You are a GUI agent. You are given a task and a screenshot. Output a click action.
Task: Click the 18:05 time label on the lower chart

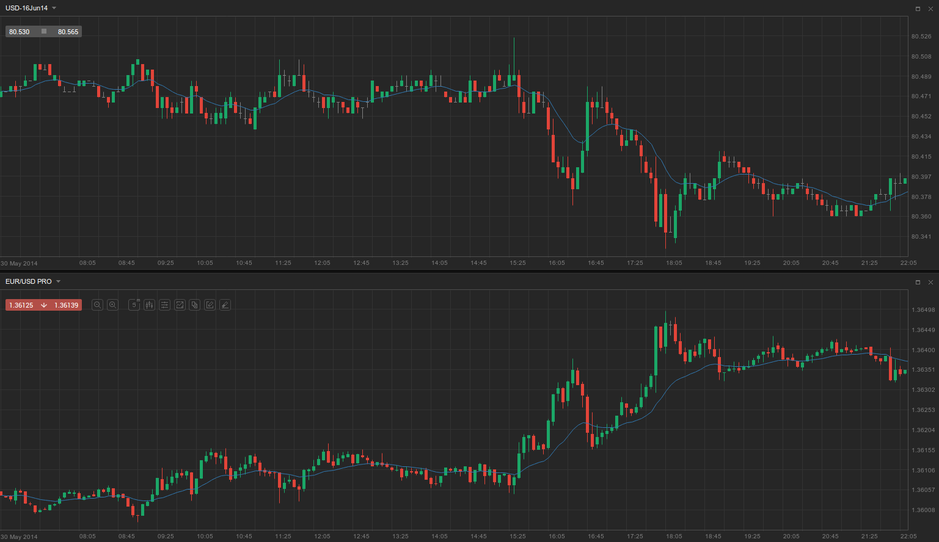(x=674, y=537)
